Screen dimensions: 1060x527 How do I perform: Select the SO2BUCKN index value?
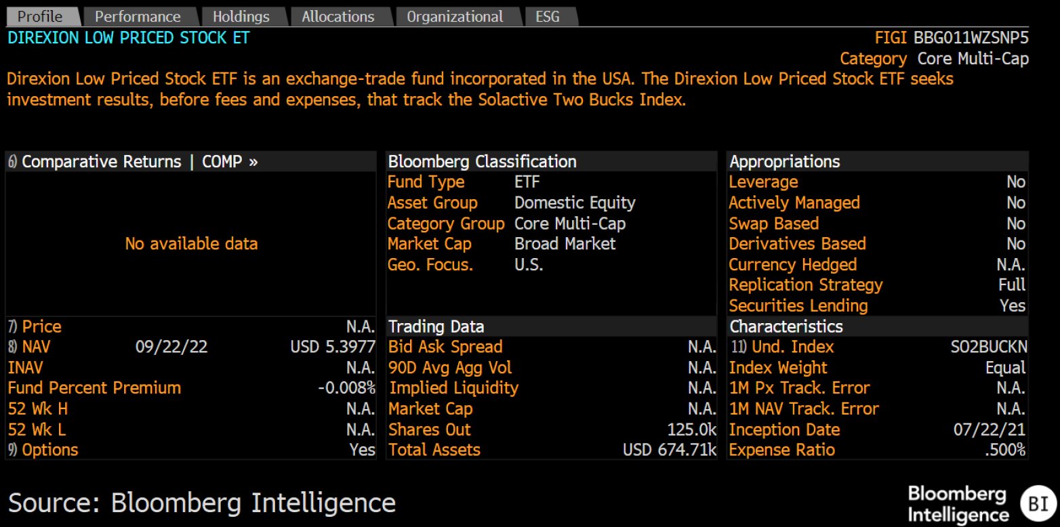pyautogui.click(x=989, y=347)
